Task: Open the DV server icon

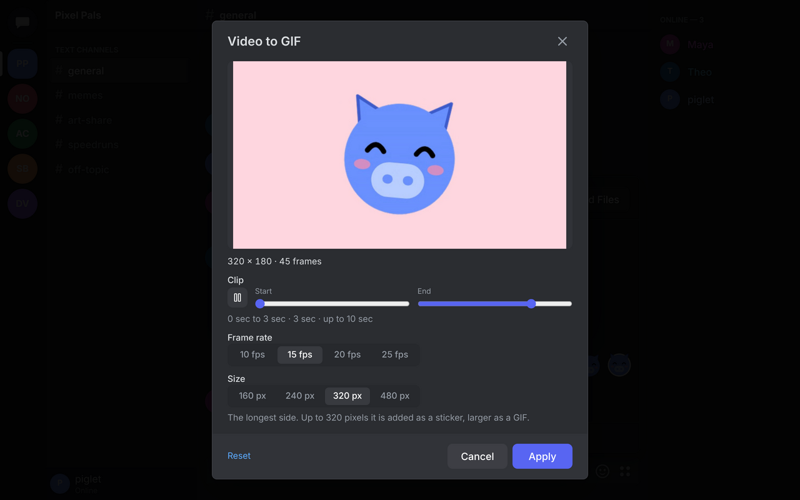Action: tap(22, 204)
